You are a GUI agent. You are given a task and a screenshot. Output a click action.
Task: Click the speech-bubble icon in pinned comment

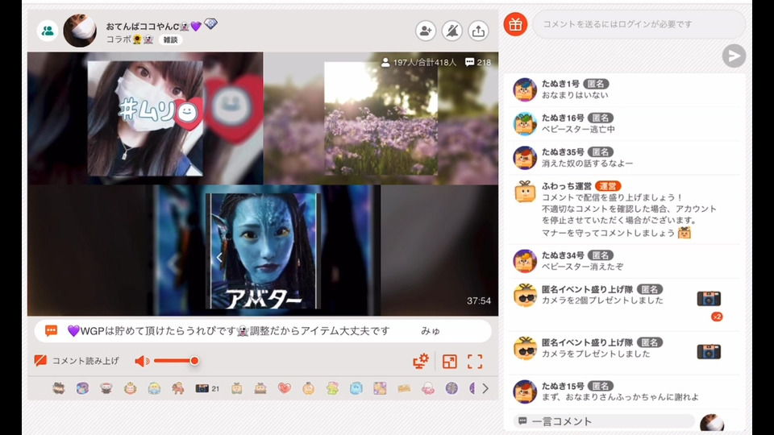coord(52,330)
